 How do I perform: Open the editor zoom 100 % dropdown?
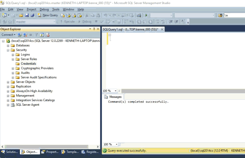pos(116,91)
